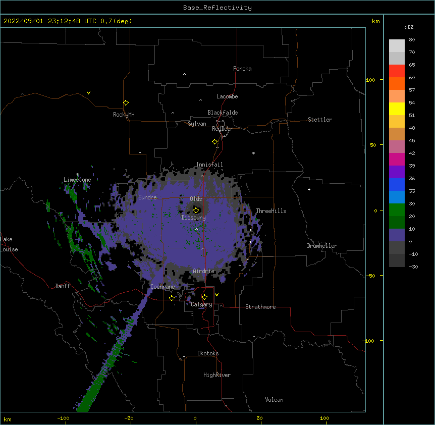Click the -100 tick on the horizontal axis
This screenshot has width=435, height=425.
click(x=63, y=418)
